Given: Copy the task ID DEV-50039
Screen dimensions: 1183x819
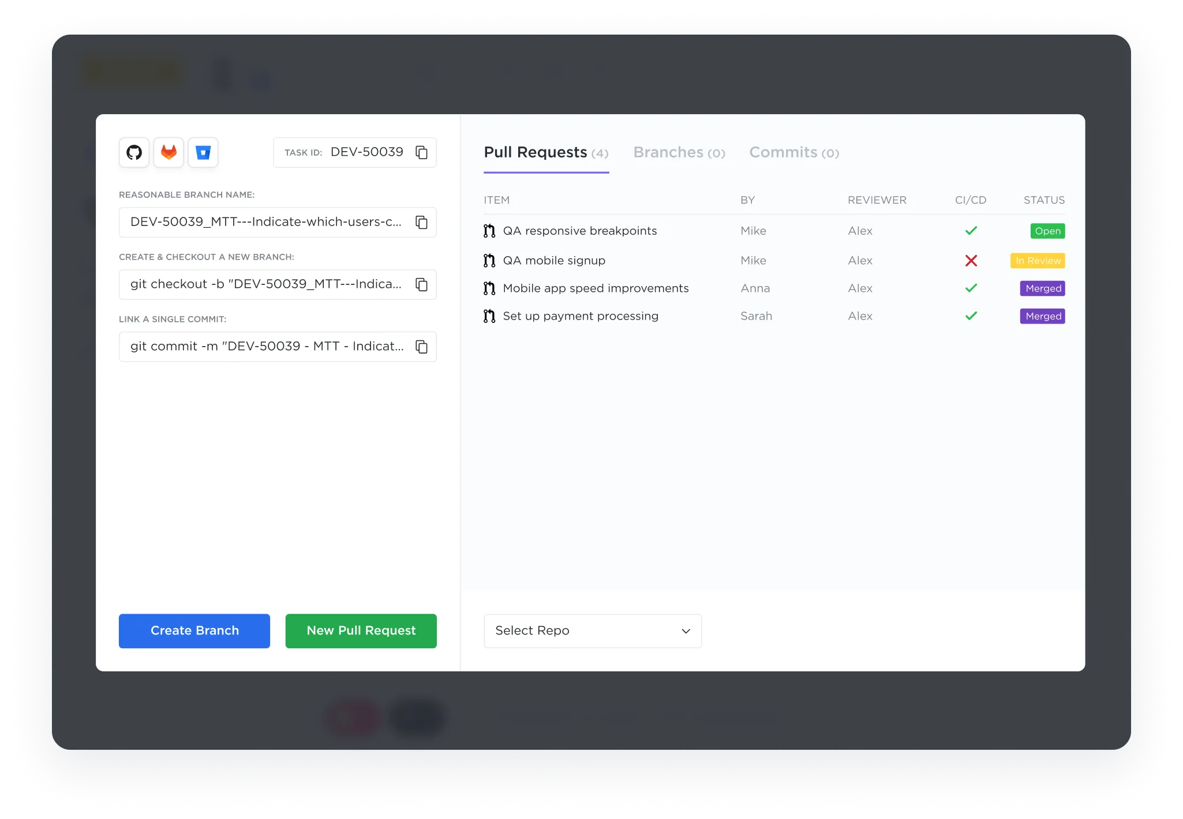Looking at the screenshot, I should 422,152.
